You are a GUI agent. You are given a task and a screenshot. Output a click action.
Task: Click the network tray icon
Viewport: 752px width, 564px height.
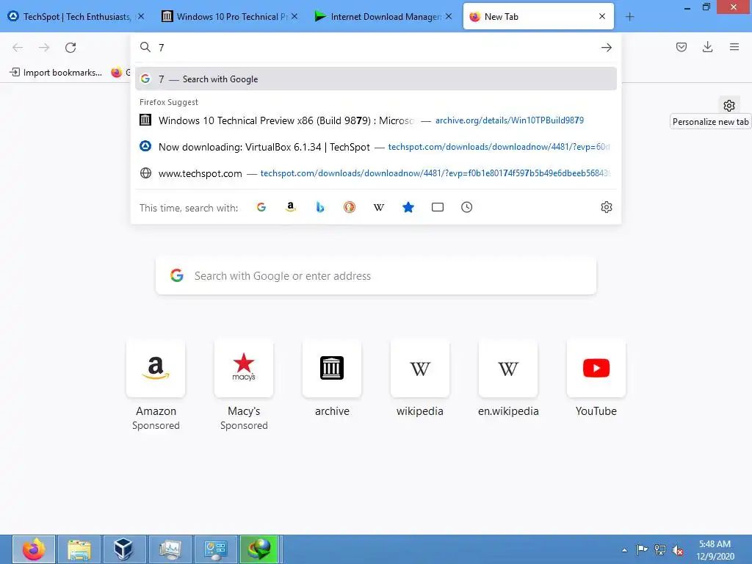click(660, 549)
